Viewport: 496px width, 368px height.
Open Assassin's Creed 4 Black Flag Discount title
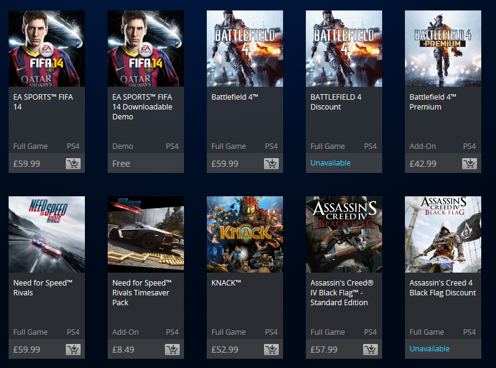[x=442, y=288]
